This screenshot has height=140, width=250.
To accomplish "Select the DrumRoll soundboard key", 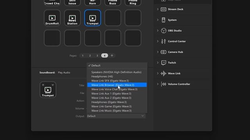I will pos(52,18).
